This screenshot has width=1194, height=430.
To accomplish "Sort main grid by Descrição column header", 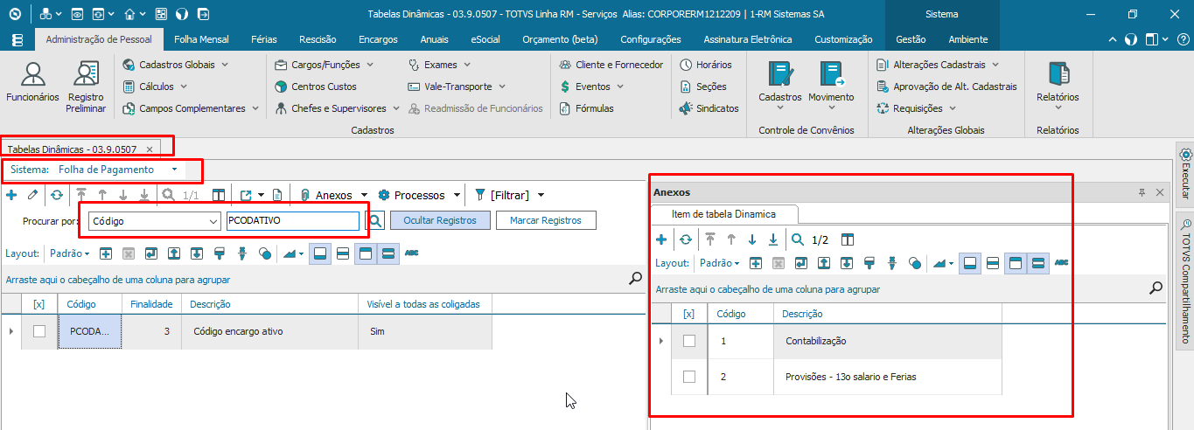I will pos(269,304).
